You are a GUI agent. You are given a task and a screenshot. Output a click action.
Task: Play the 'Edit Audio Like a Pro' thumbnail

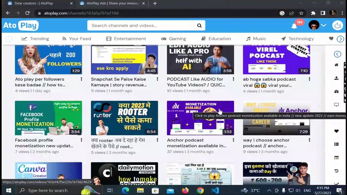[x=200, y=60]
